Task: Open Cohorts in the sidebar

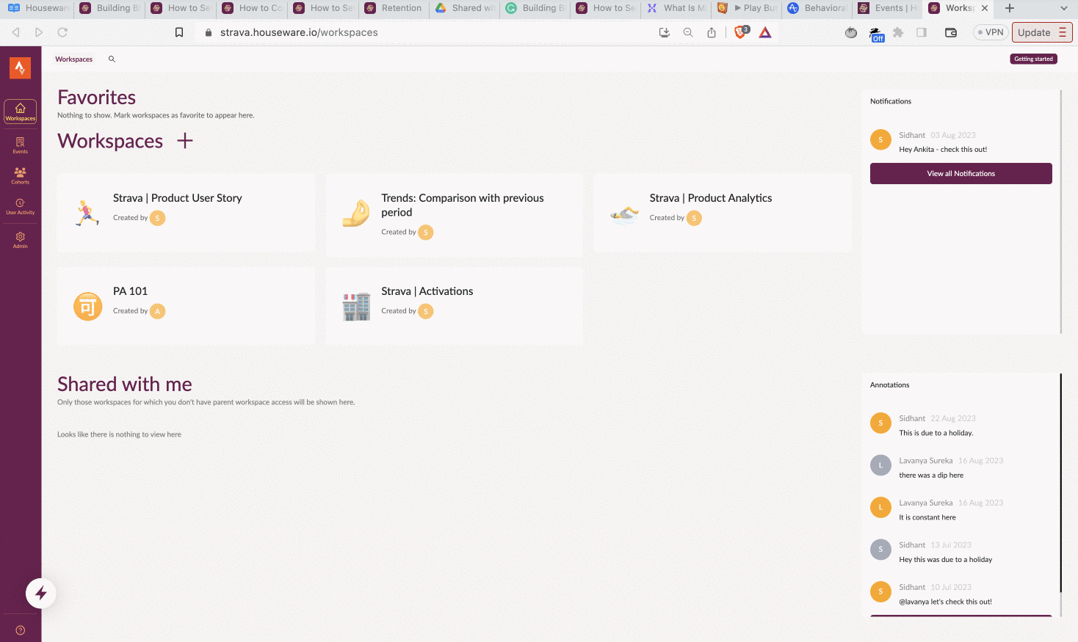Action: pyautogui.click(x=20, y=175)
